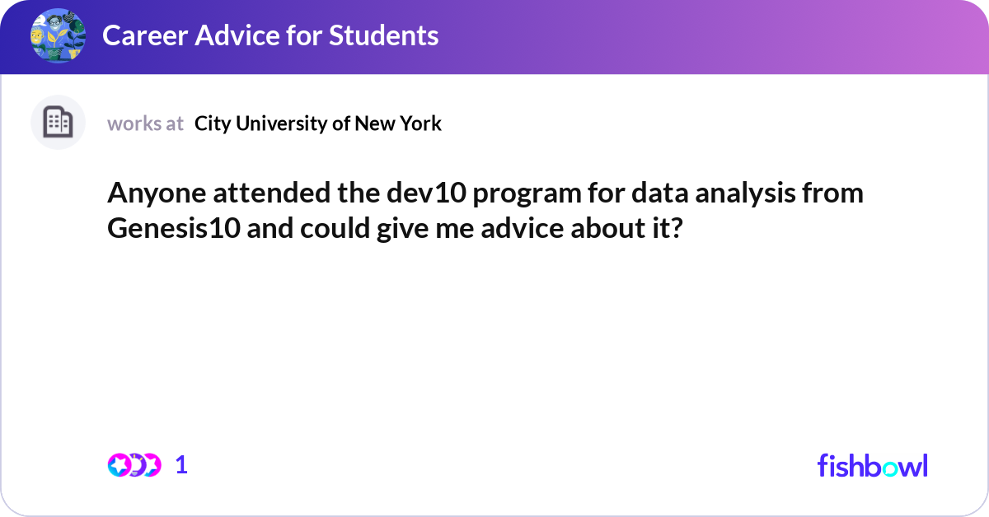Open the Career Advice for Students bowl title
Image resolution: width=989 pixels, height=517 pixels.
click(270, 35)
